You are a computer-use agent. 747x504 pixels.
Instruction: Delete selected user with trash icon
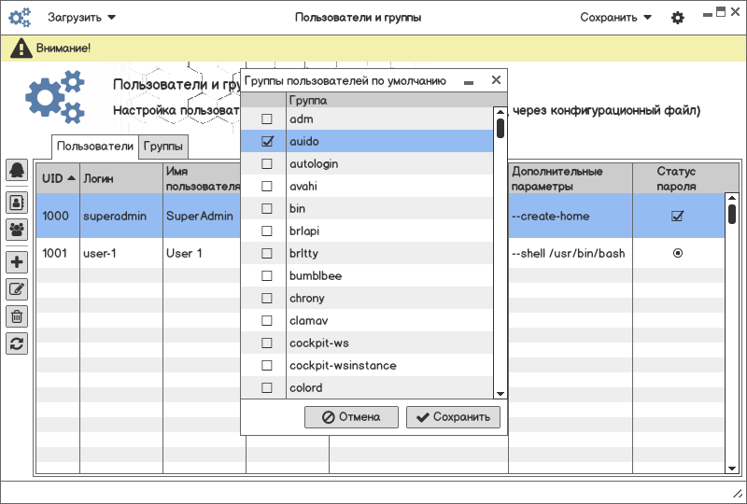(17, 316)
